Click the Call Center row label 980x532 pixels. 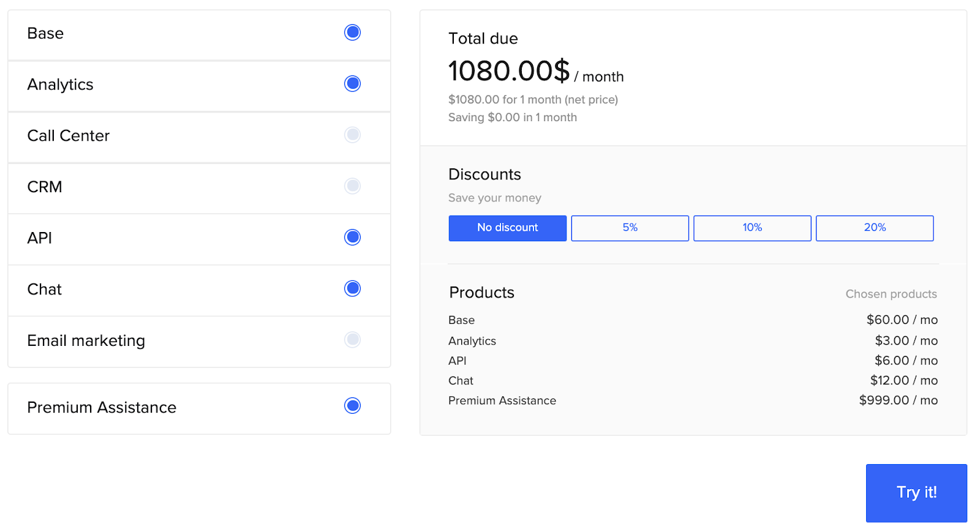[69, 136]
